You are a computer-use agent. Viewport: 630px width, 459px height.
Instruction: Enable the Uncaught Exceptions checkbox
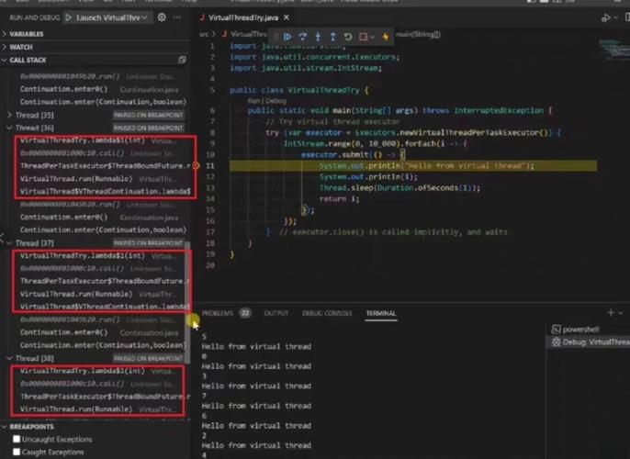coord(17,439)
